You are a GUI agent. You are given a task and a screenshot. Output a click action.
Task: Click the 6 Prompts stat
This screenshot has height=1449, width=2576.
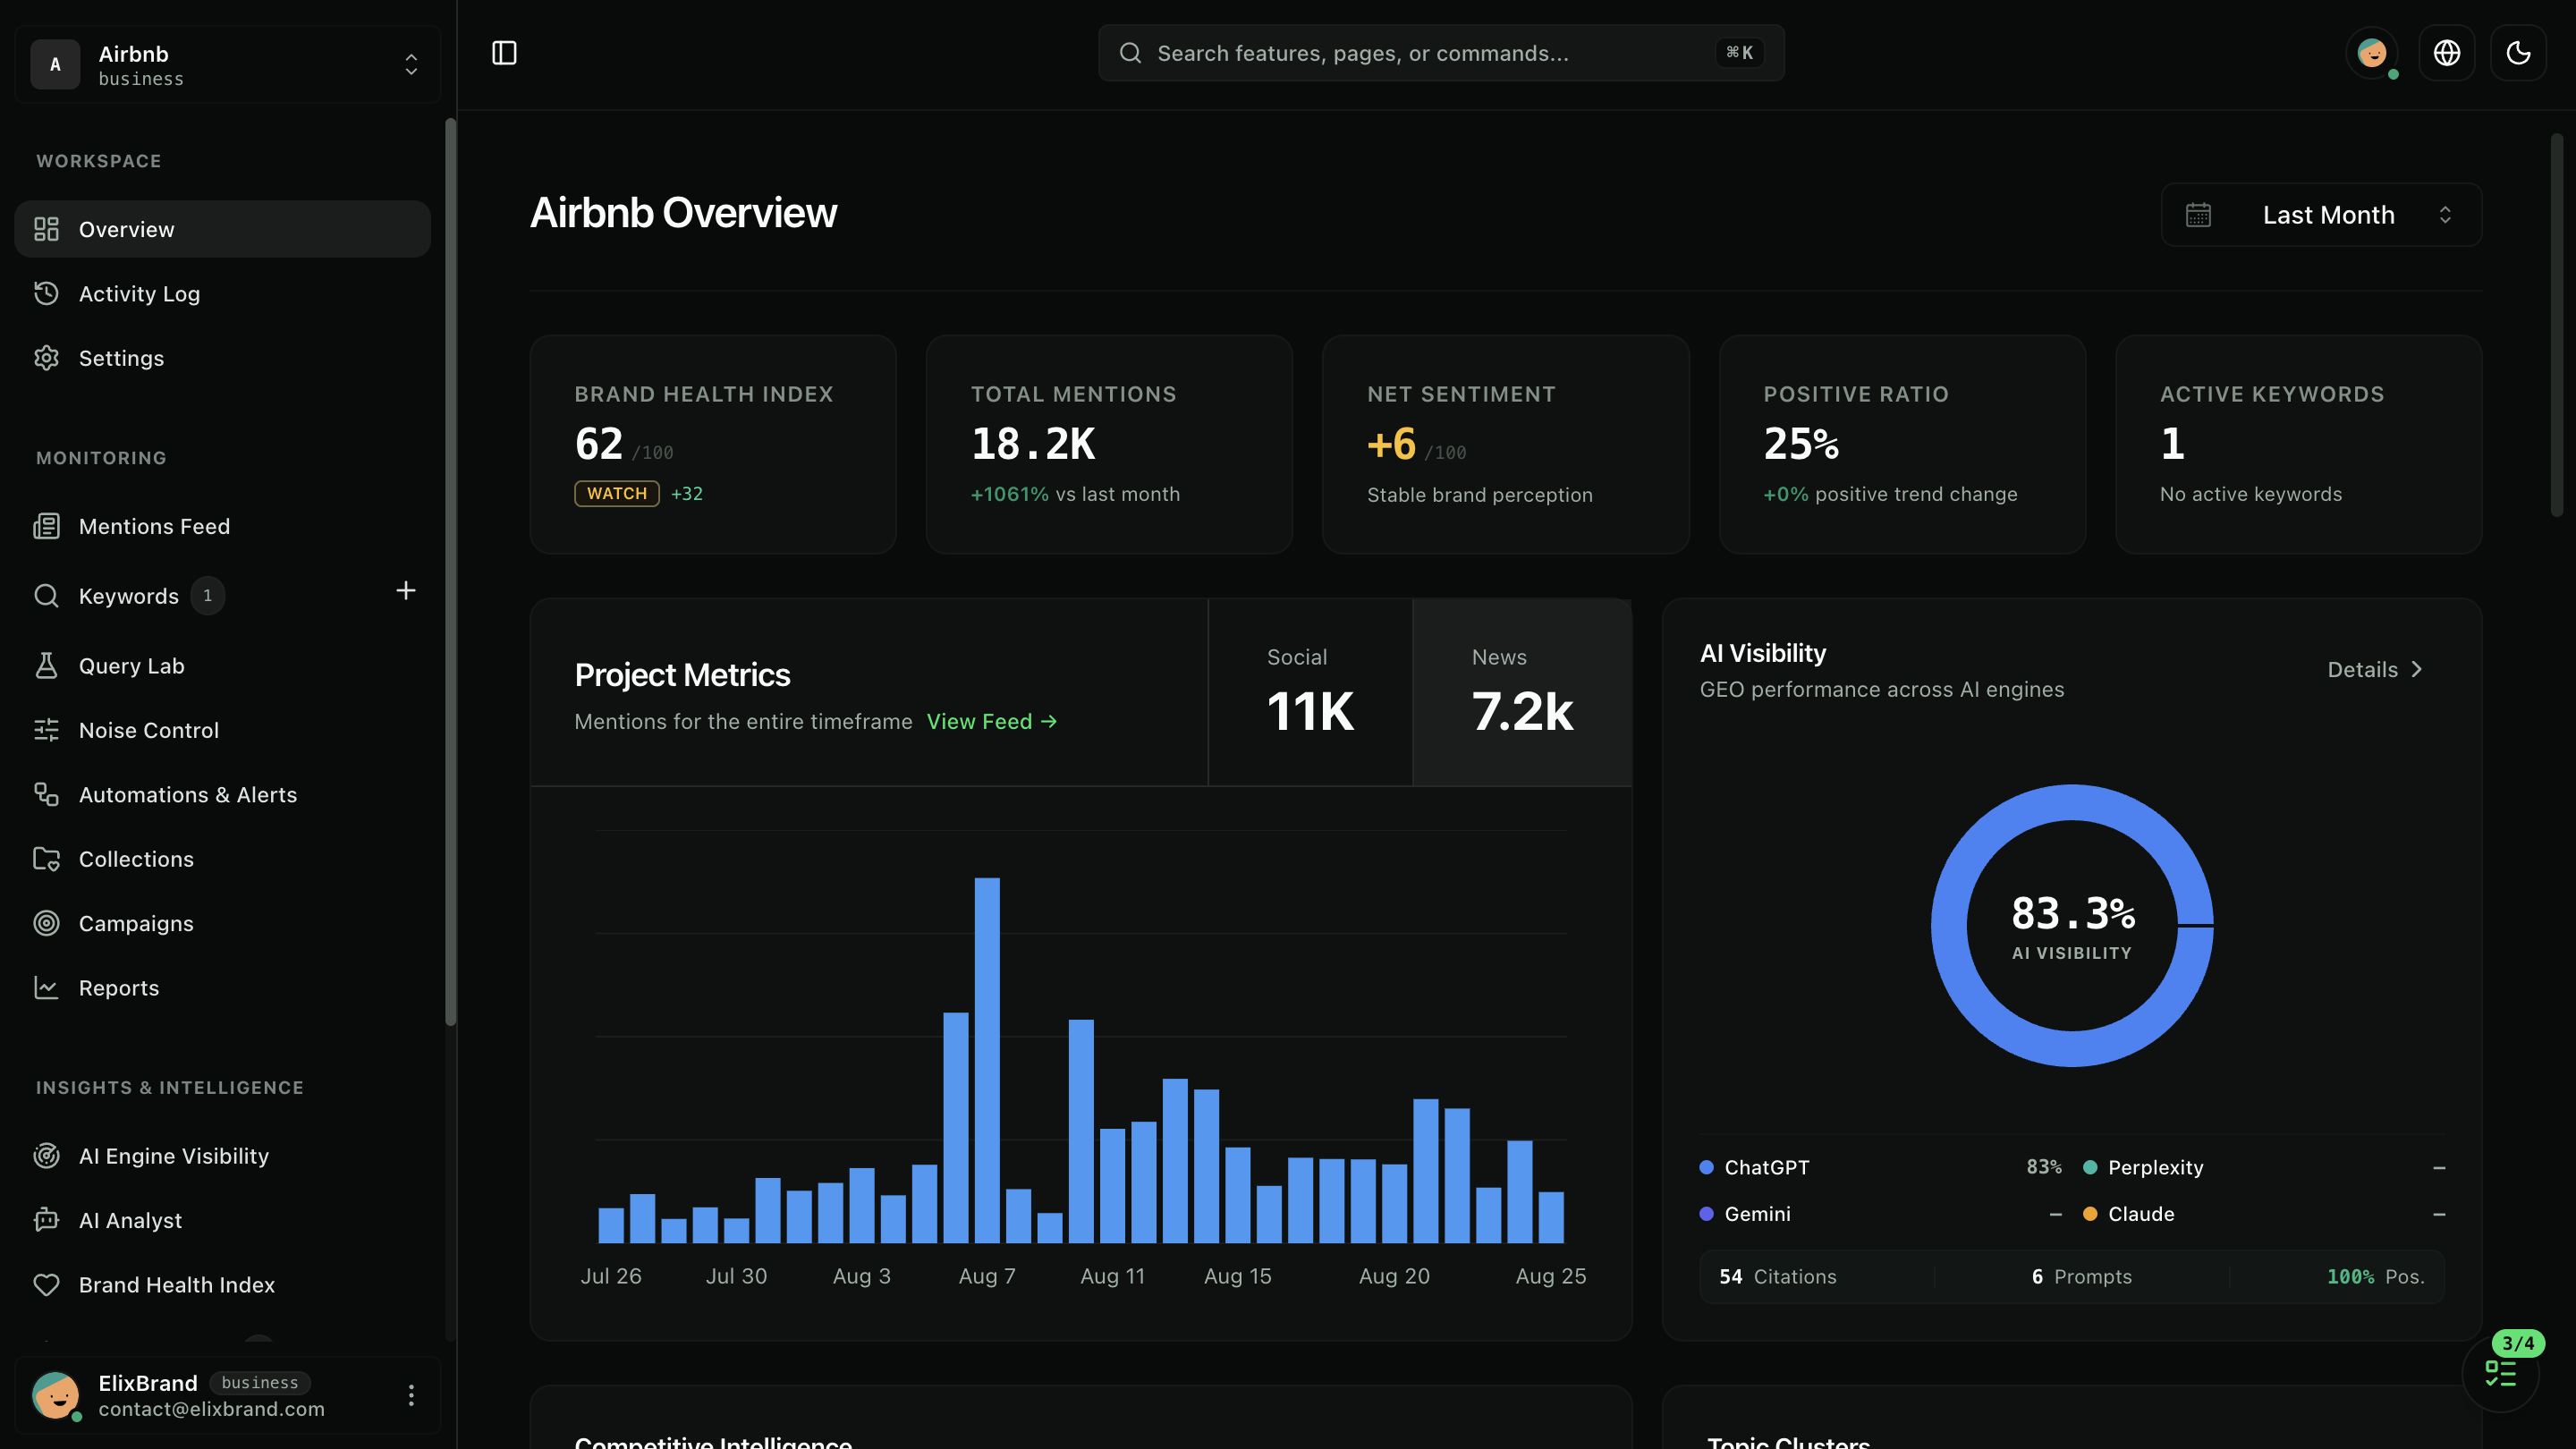pyautogui.click(x=2082, y=1277)
